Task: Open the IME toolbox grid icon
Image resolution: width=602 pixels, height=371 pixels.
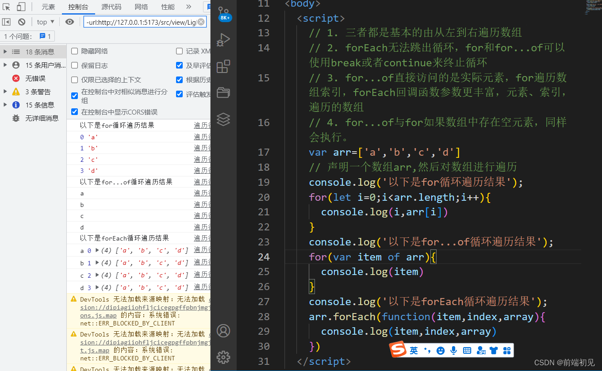Action: [507, 351]
